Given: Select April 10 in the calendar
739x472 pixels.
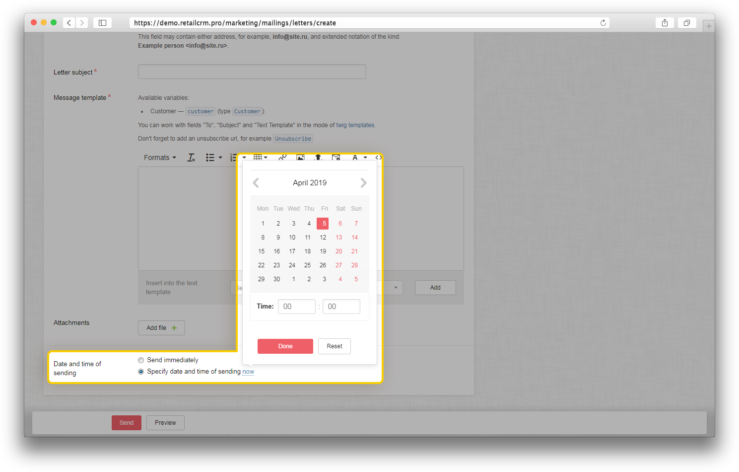Looking at the screenshot, I should 292,237.
